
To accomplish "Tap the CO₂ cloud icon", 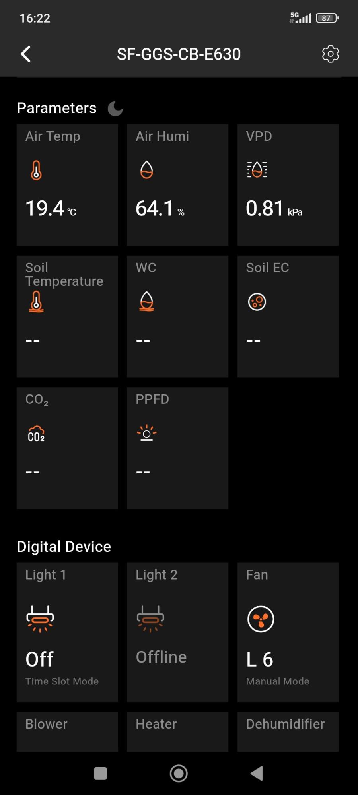I will 36,434.
